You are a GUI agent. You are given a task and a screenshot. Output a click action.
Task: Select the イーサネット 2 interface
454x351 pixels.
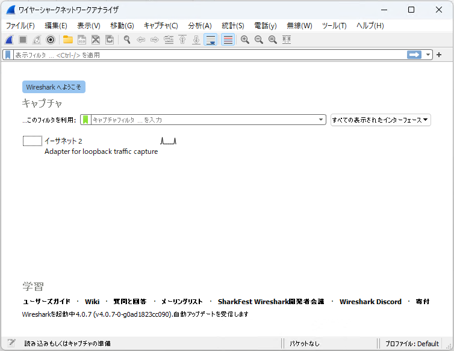(63, 141)
